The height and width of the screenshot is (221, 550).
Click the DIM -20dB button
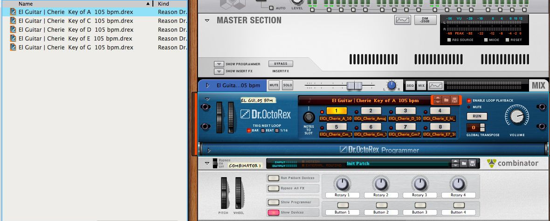tap(426, 20)
